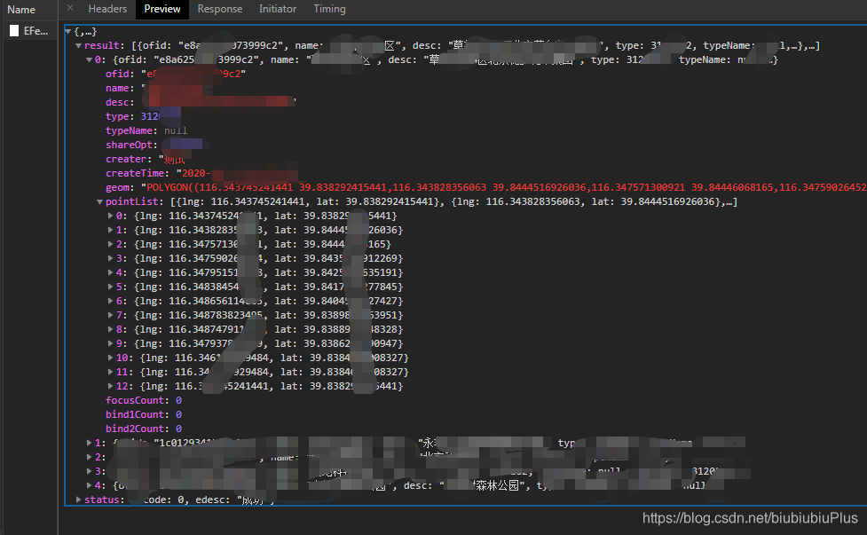
Task: Expand pointList entry 11
Action: pyautogui.click(x=110, y=372)
